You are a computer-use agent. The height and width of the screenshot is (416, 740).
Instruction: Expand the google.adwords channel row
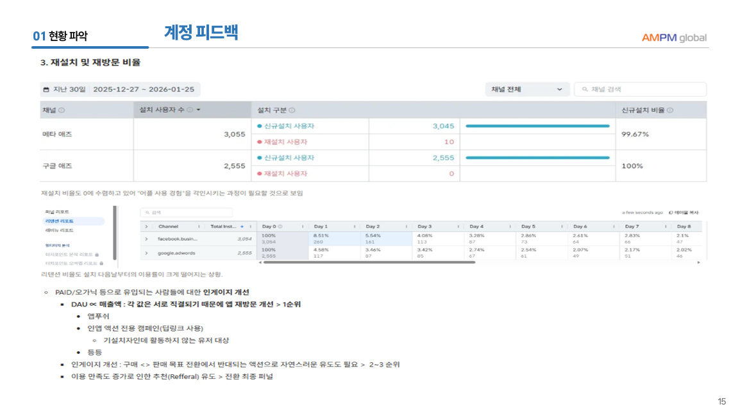click(146, 253)
